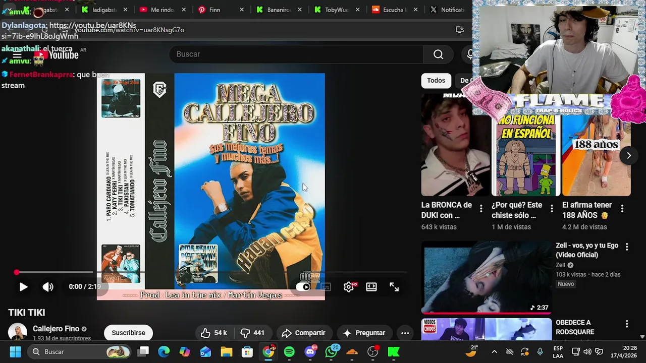Toggle subtitles in the video player
The image size is (646, 363).
[326, 287]
